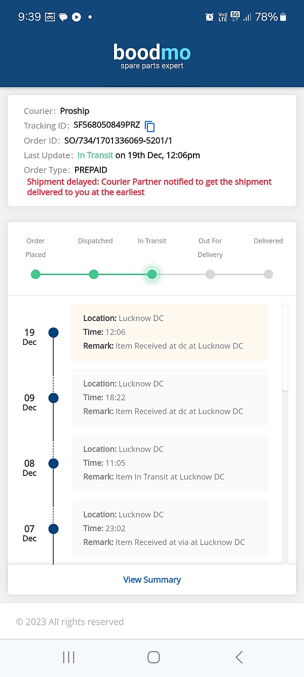Tap the 07 Dec 23:02 tracking entry

(169, 528)
